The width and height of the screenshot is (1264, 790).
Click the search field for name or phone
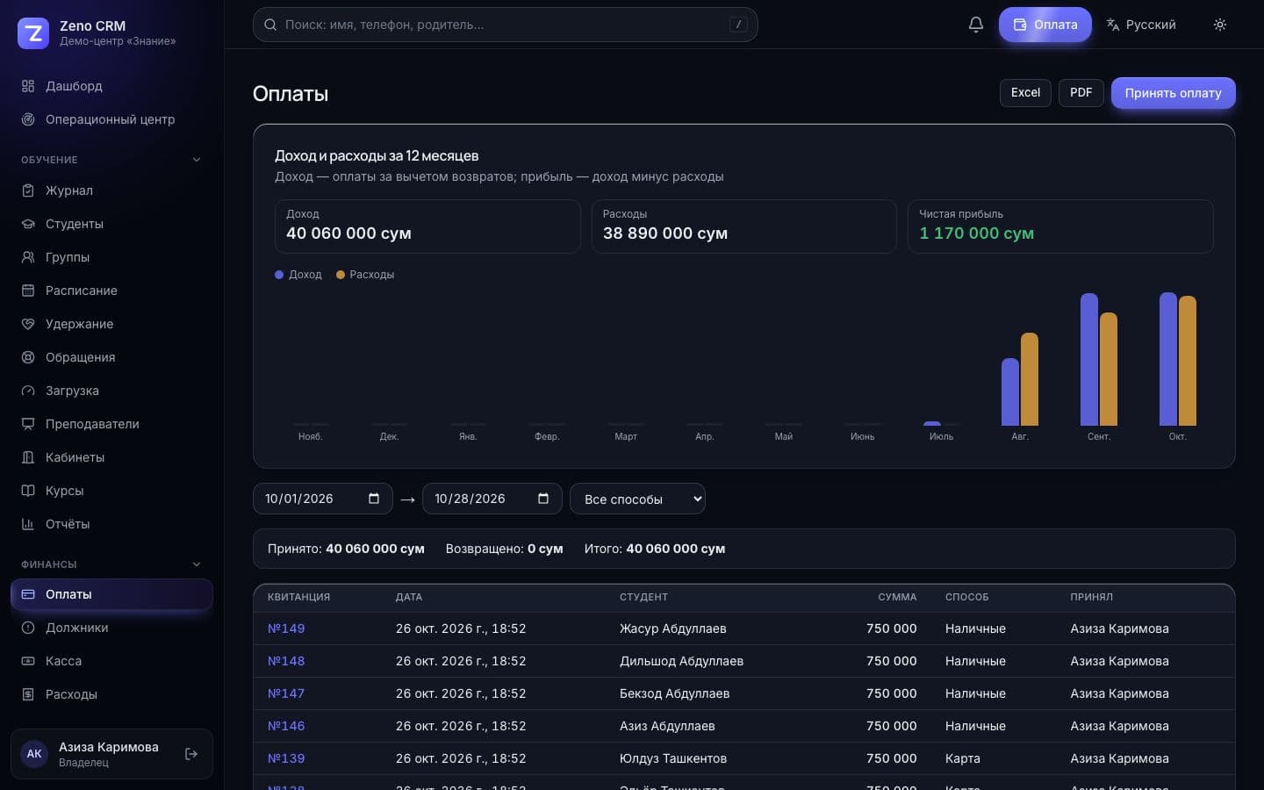[506, 25]
